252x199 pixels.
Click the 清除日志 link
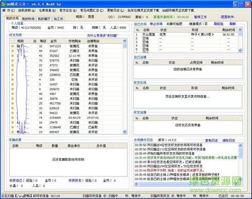229,140
